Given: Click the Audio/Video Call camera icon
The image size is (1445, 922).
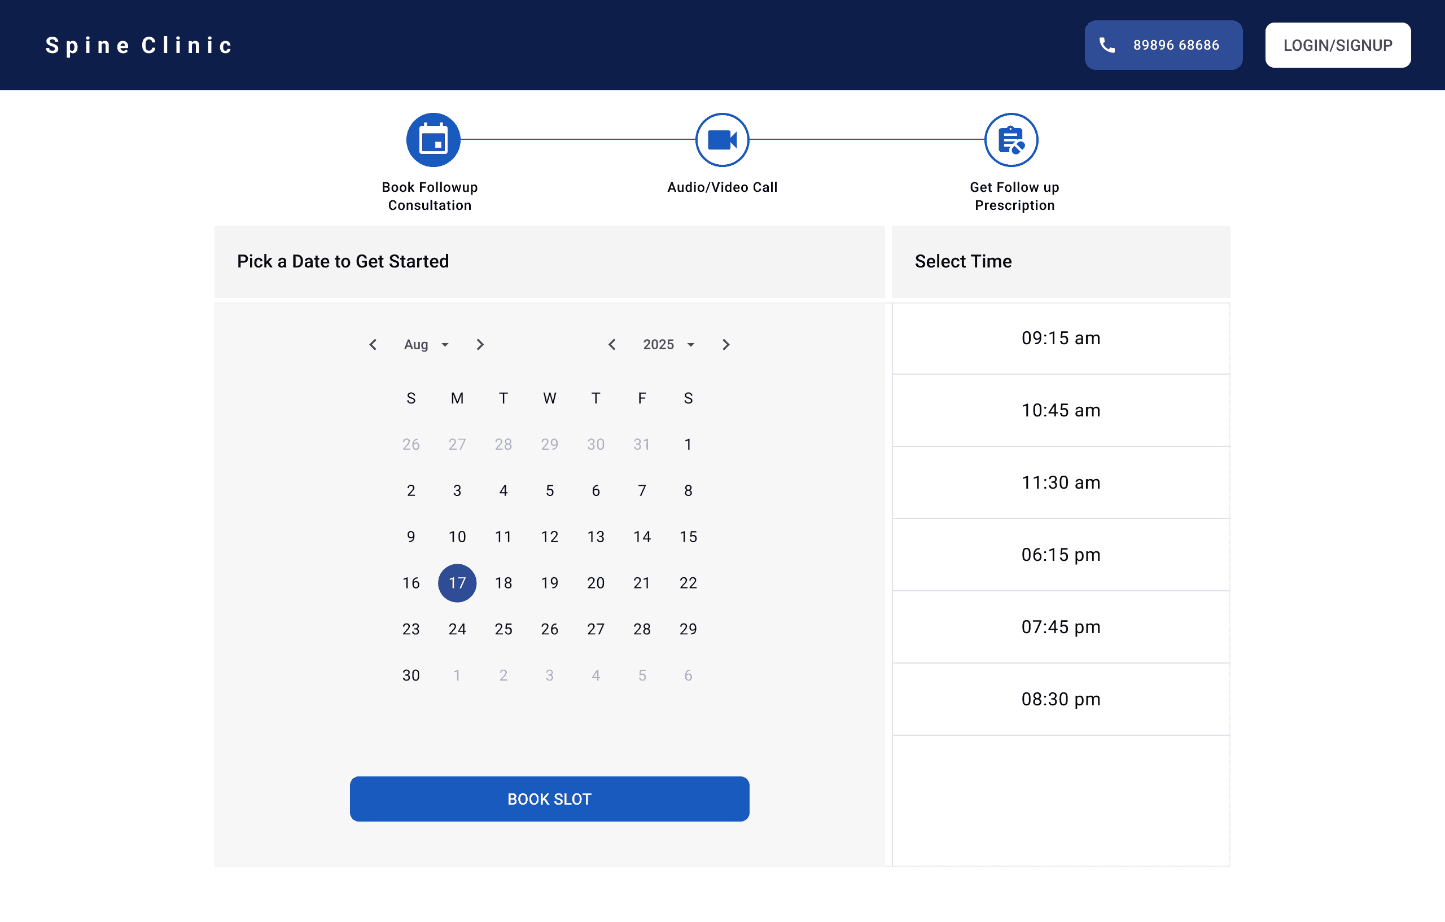Looking at the screenshot, I should (x=722, y=140).
